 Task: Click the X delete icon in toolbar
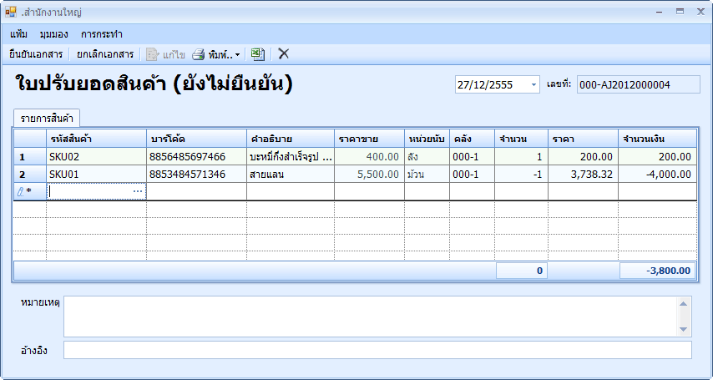click(x=284, y=53)
